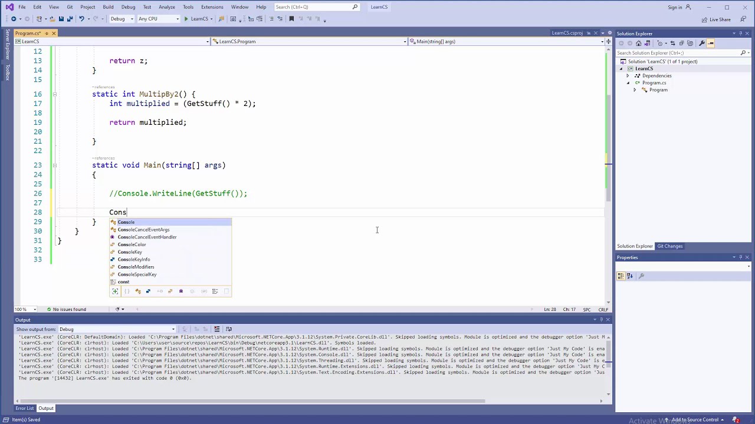Click the Save Program.cs icon
The height and width of the screenshot is (424, 755).
click(x=61, y=19)
